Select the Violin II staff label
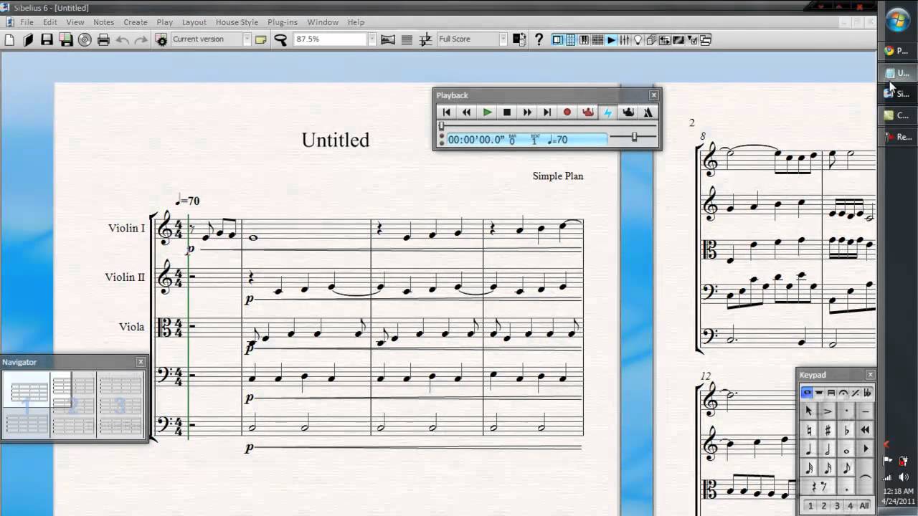The width and height of the screenshot is (918, 516). (x=125, y=277)
